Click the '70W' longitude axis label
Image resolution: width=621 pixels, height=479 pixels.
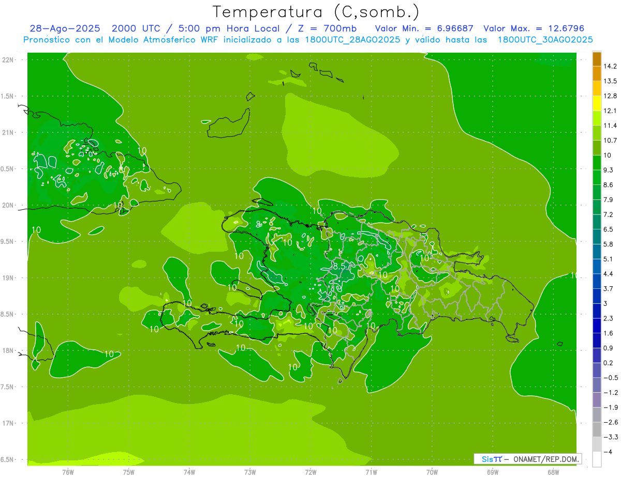point(432,472)
